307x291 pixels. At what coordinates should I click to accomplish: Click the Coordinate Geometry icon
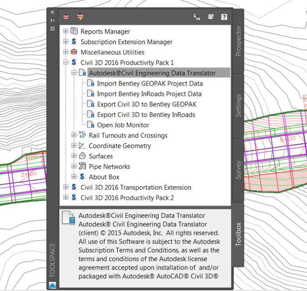coord(82,145)
